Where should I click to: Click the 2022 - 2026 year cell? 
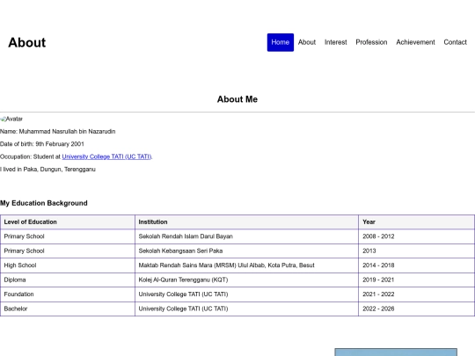pyautogui.click(x=417, y=309)
